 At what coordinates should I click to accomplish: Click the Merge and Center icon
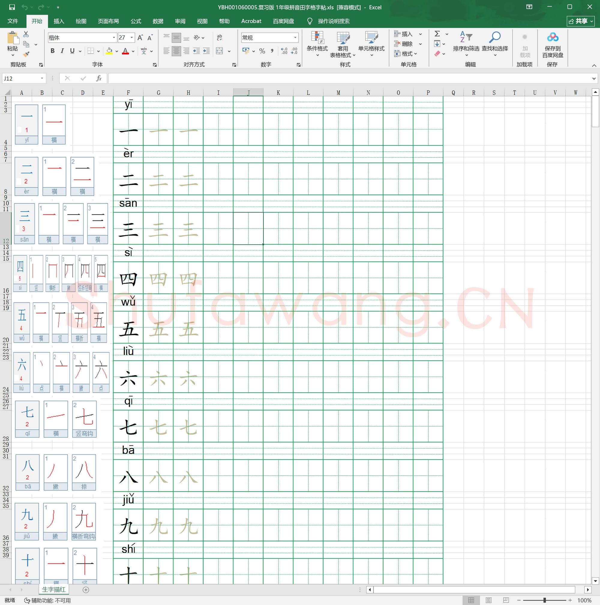point(220,51)
